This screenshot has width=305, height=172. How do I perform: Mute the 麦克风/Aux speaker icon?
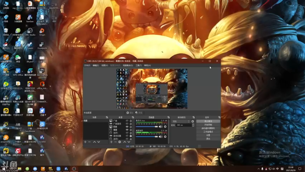pyautogui.click(x=161, y=127)
